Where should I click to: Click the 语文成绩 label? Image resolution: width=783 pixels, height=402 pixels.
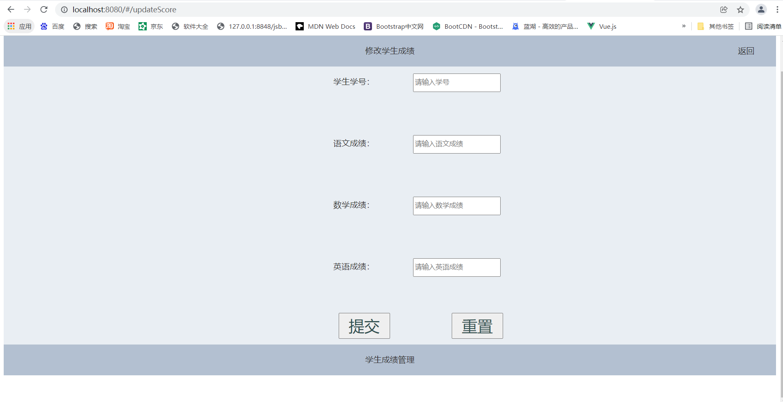(x=351, y=143)
